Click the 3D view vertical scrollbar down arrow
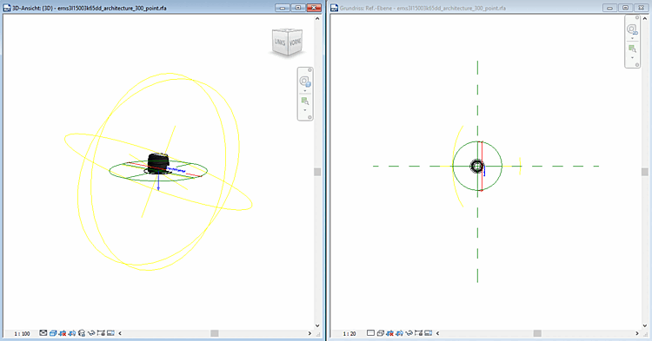This screenshot has width=652, height=341. pos(317,325)
